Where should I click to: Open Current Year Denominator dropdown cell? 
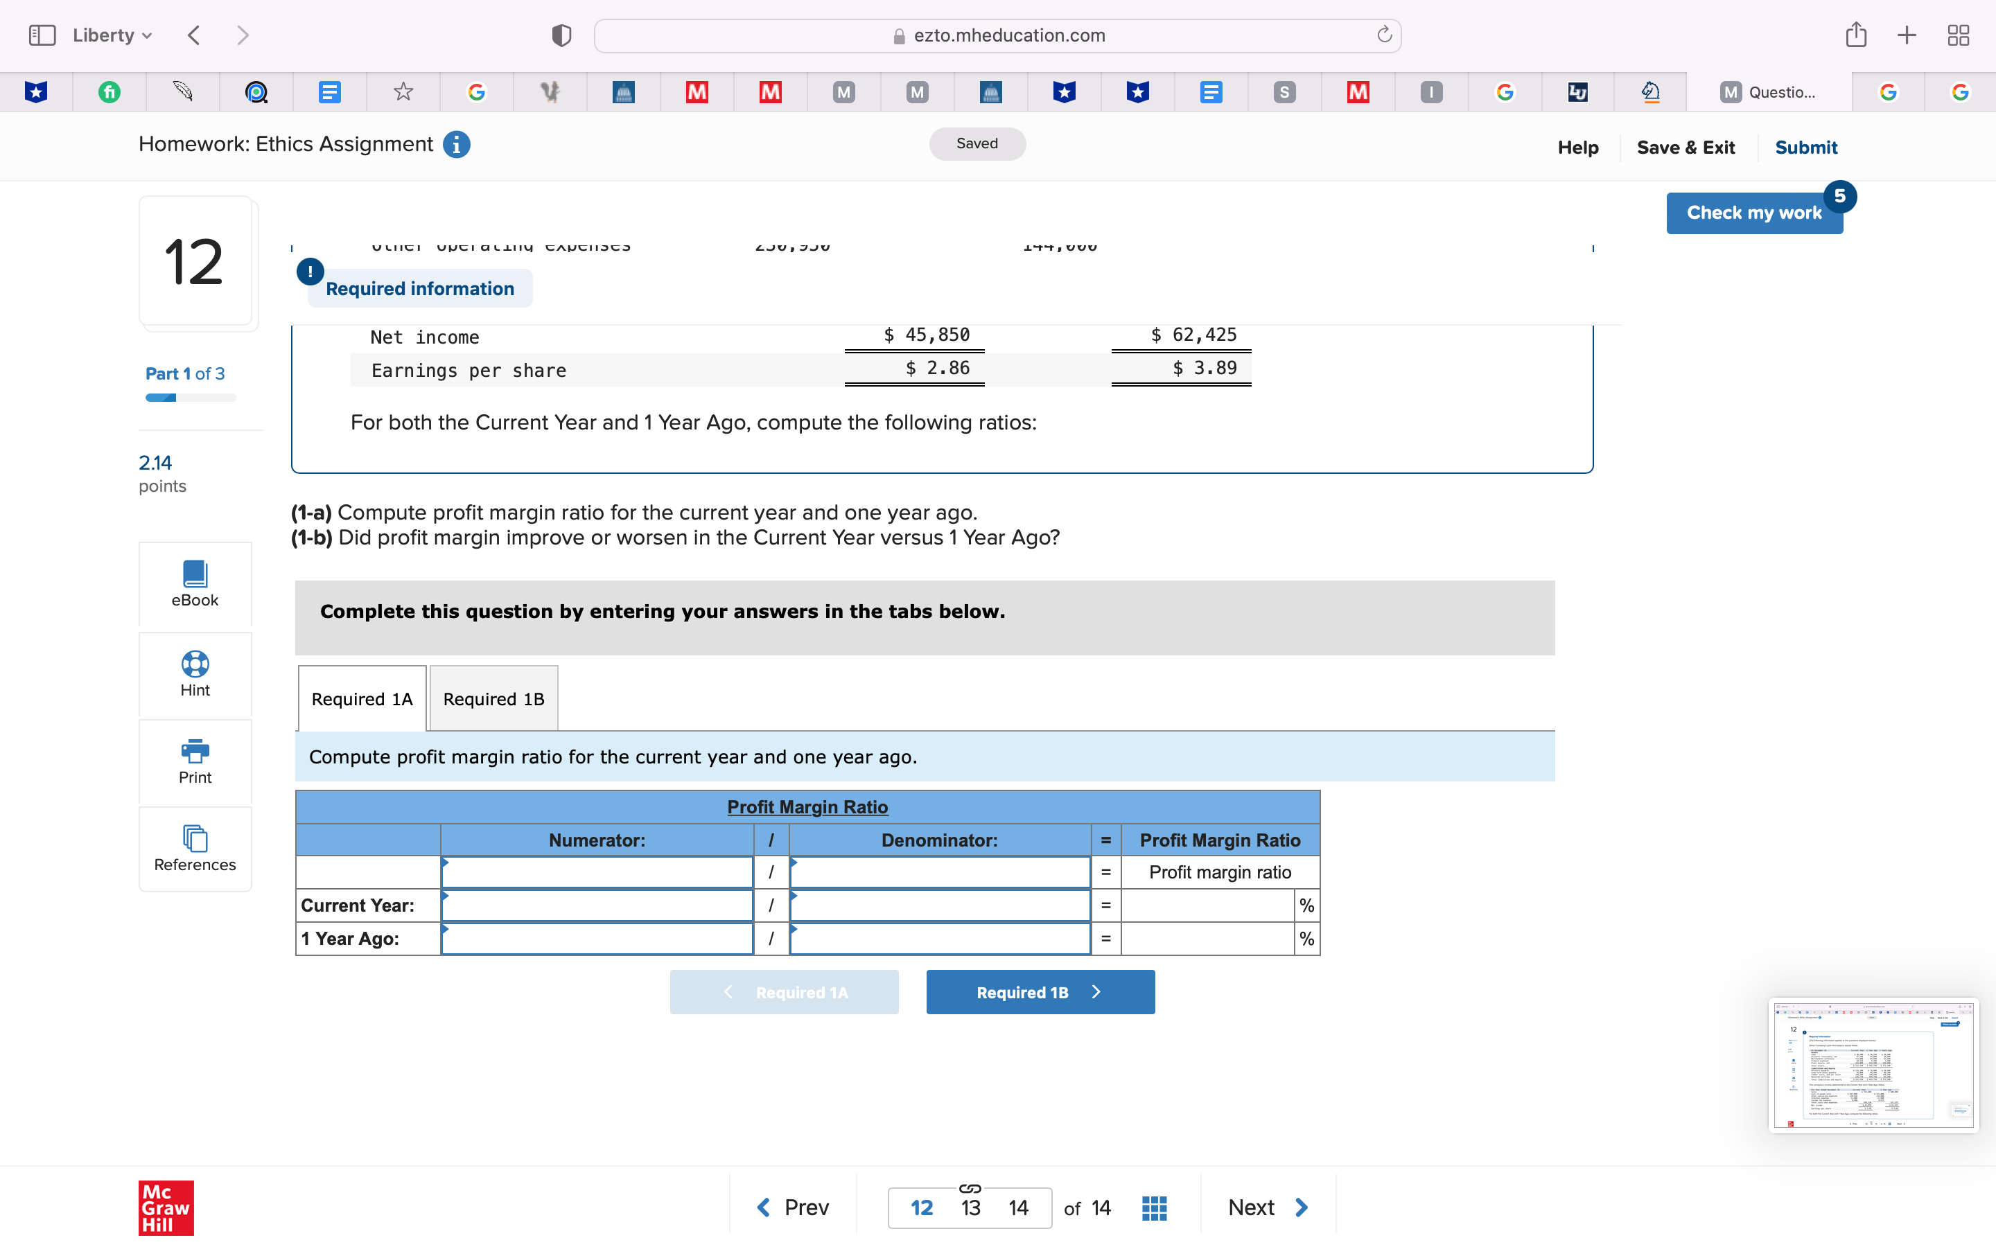coord(940,905)
